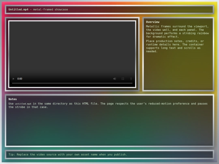219x164 pixels.
Task: Open the video's three-dot options menu
Action: point(131,79)
